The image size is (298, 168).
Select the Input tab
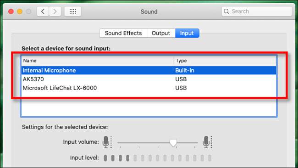point(187,33)
